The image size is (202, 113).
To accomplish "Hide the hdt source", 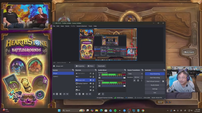I will pos(91,90).
